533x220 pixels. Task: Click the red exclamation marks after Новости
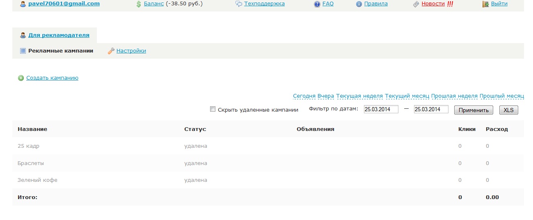pos(450,4)
